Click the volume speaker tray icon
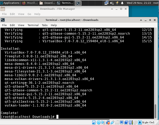159x125 pixels. pos(112,3)
